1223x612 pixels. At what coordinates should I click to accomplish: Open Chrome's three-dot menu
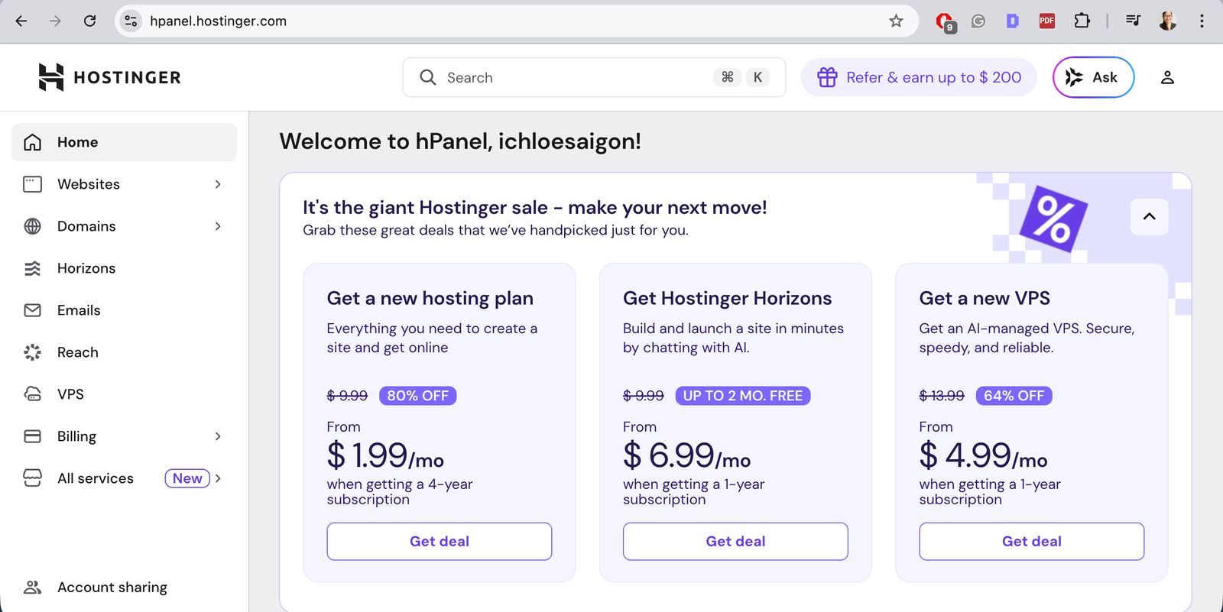1202,21
